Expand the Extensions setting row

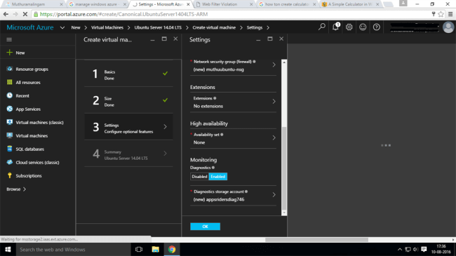(233, 102)
